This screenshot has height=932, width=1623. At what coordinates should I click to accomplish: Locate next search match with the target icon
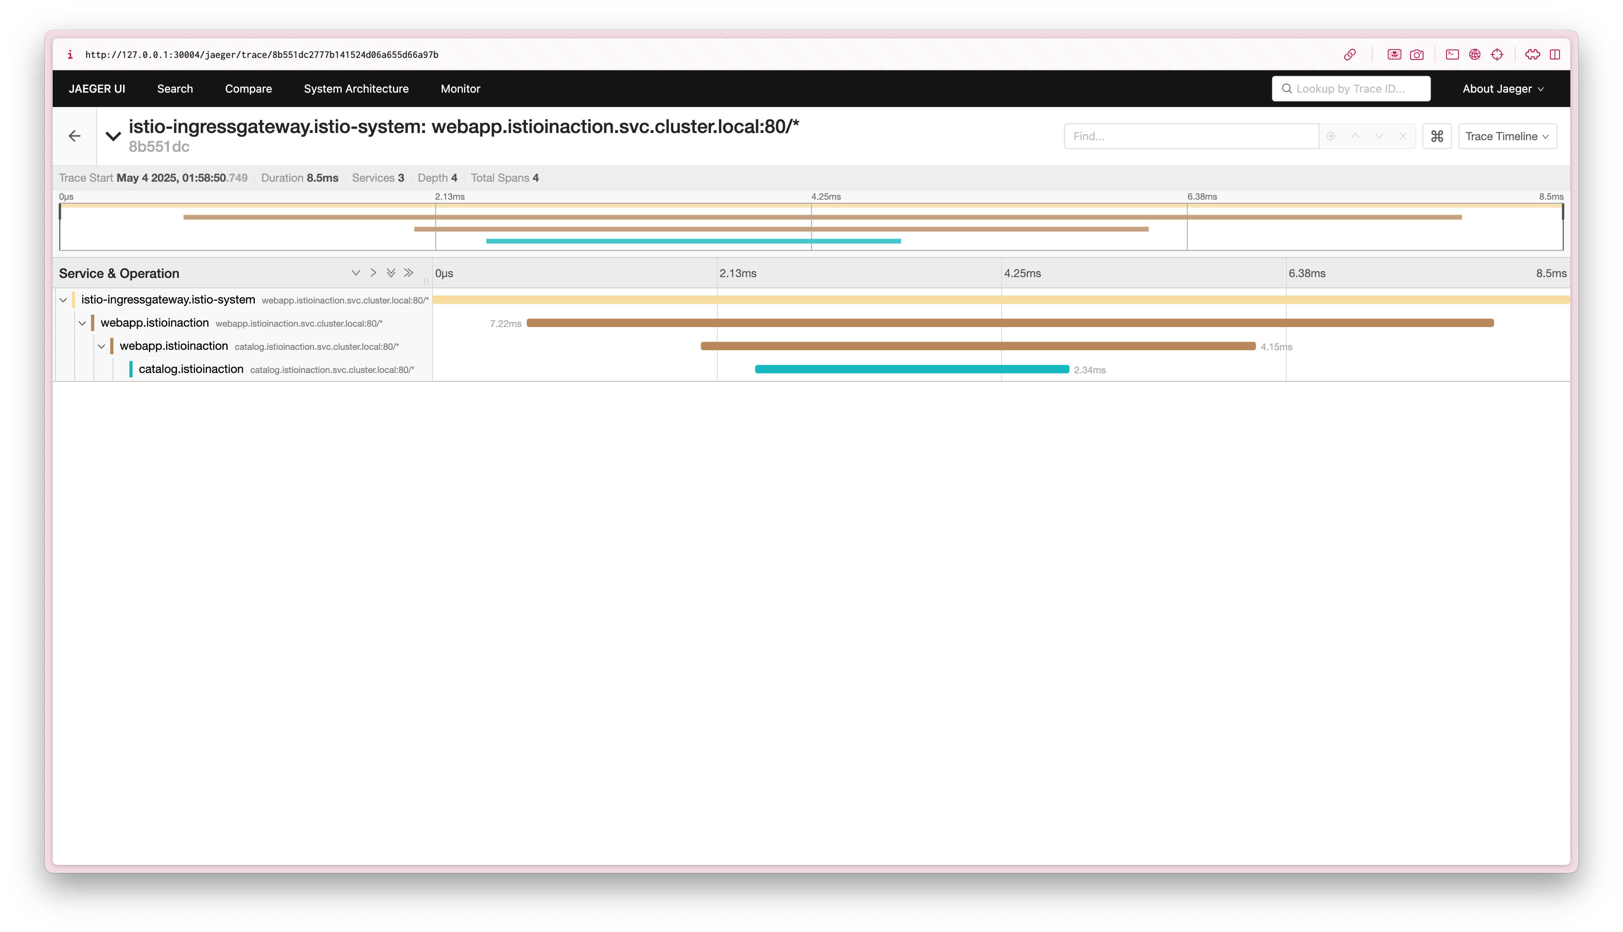click(x=1331, y=136)
